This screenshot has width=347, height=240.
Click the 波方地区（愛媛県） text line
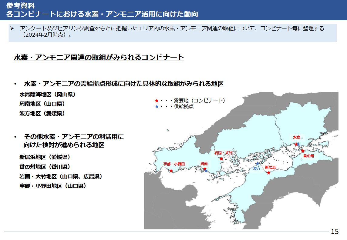(42, 113)
